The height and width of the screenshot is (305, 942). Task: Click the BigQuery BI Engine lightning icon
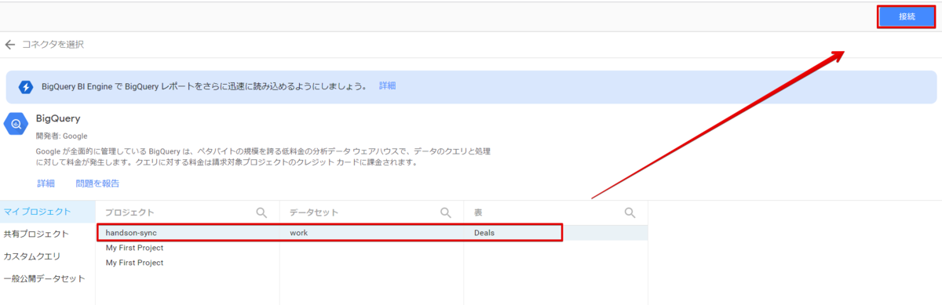pyautogui.click(x=27, y=86)
